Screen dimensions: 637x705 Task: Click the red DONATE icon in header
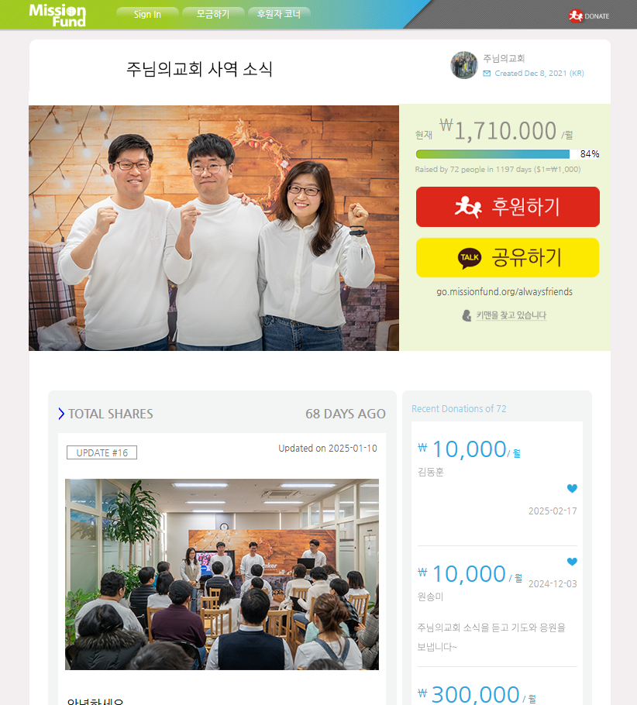[x=575, y=15]
